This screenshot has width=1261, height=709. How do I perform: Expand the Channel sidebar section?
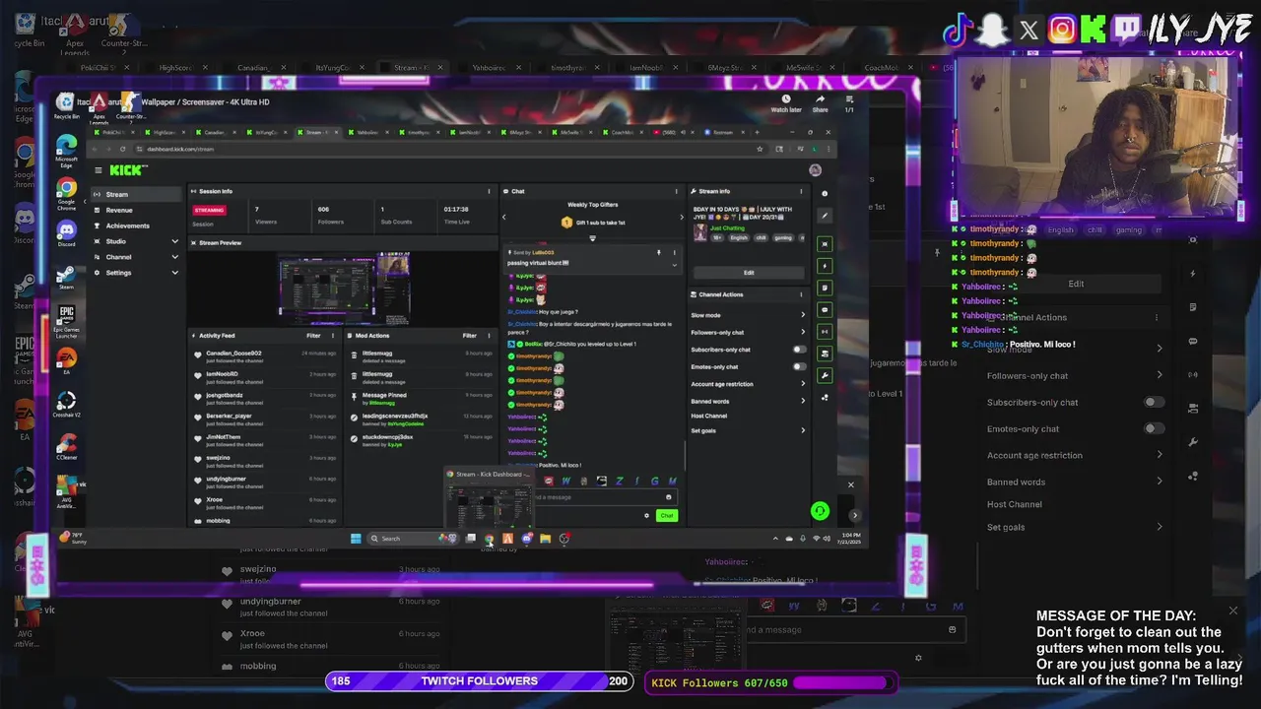click(175, 257)
